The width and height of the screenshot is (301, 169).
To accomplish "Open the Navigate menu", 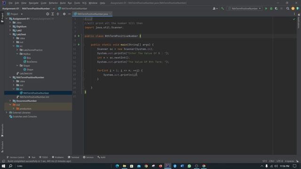I will [x=33, y=3].
